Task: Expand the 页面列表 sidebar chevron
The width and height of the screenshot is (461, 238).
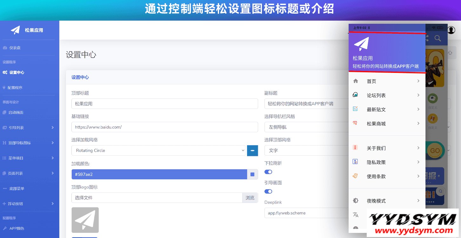Action: coord(53,173)
